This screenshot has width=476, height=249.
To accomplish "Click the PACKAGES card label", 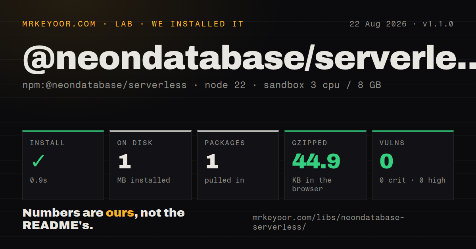I will click(x=225, y=143).
